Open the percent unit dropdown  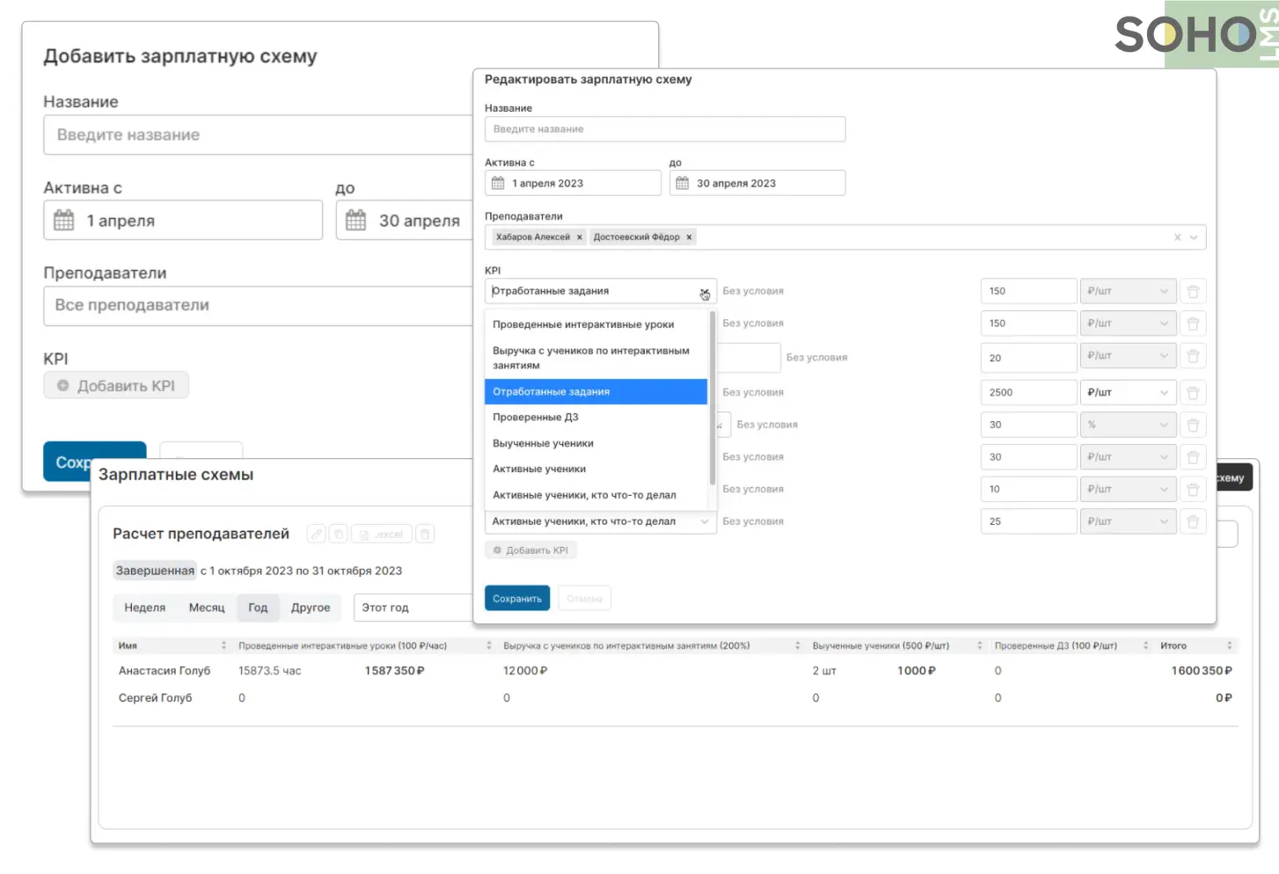click(x=1128, y=425)
